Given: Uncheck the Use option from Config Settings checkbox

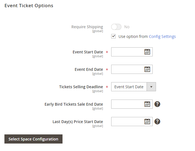Looking at the screenshot, I should 113,36.
